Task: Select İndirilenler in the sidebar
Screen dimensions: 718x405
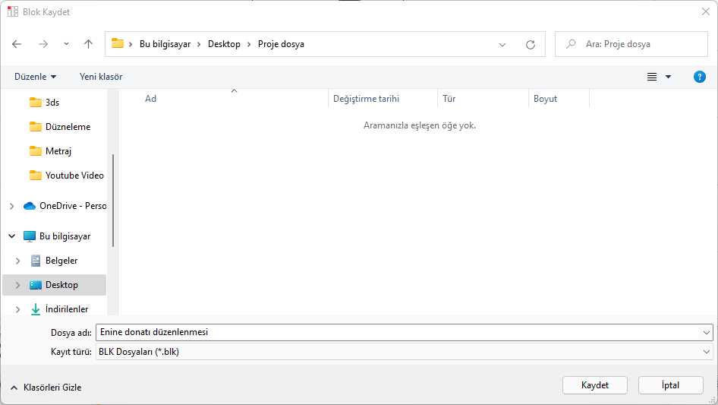Action: [59, 309]
